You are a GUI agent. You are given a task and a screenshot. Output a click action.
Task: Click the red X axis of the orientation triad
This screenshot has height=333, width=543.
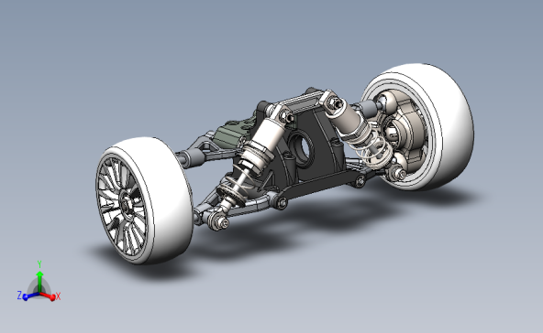pos(49,295)
